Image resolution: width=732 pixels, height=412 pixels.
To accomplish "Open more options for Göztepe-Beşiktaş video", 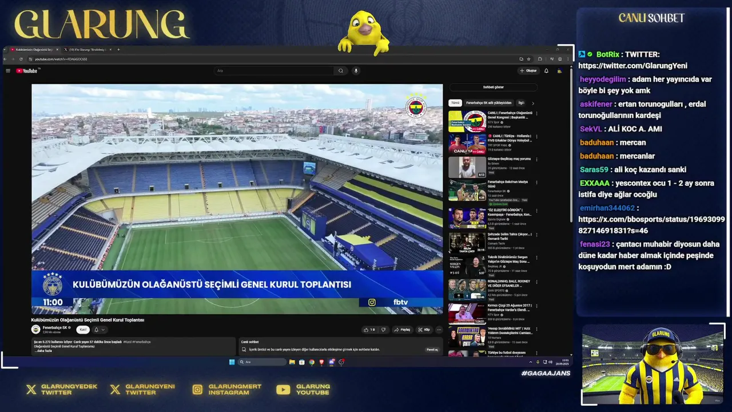I will pos(536,160).
